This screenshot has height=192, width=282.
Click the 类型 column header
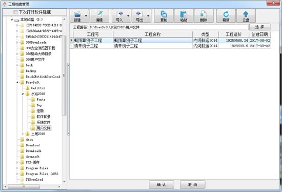click(x=206, y=34)
